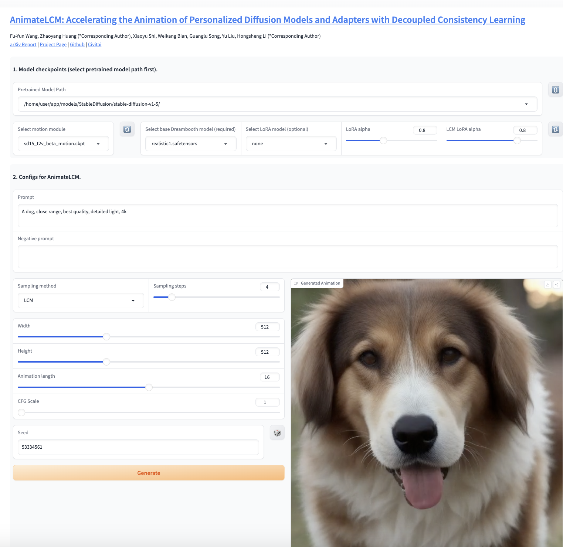The width and height of the screenshot is (563, 547).
Task: Click the Seed input field
Action: point(138,447)
